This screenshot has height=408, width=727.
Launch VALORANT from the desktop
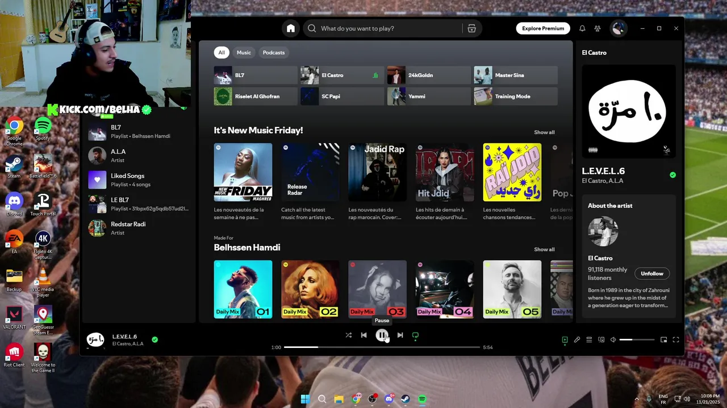click(x=14, y=318)
